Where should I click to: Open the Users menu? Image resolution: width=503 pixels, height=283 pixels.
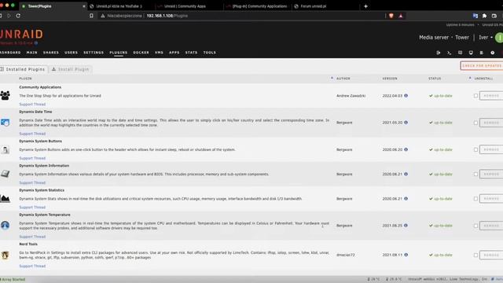click(x=72, y=53)
